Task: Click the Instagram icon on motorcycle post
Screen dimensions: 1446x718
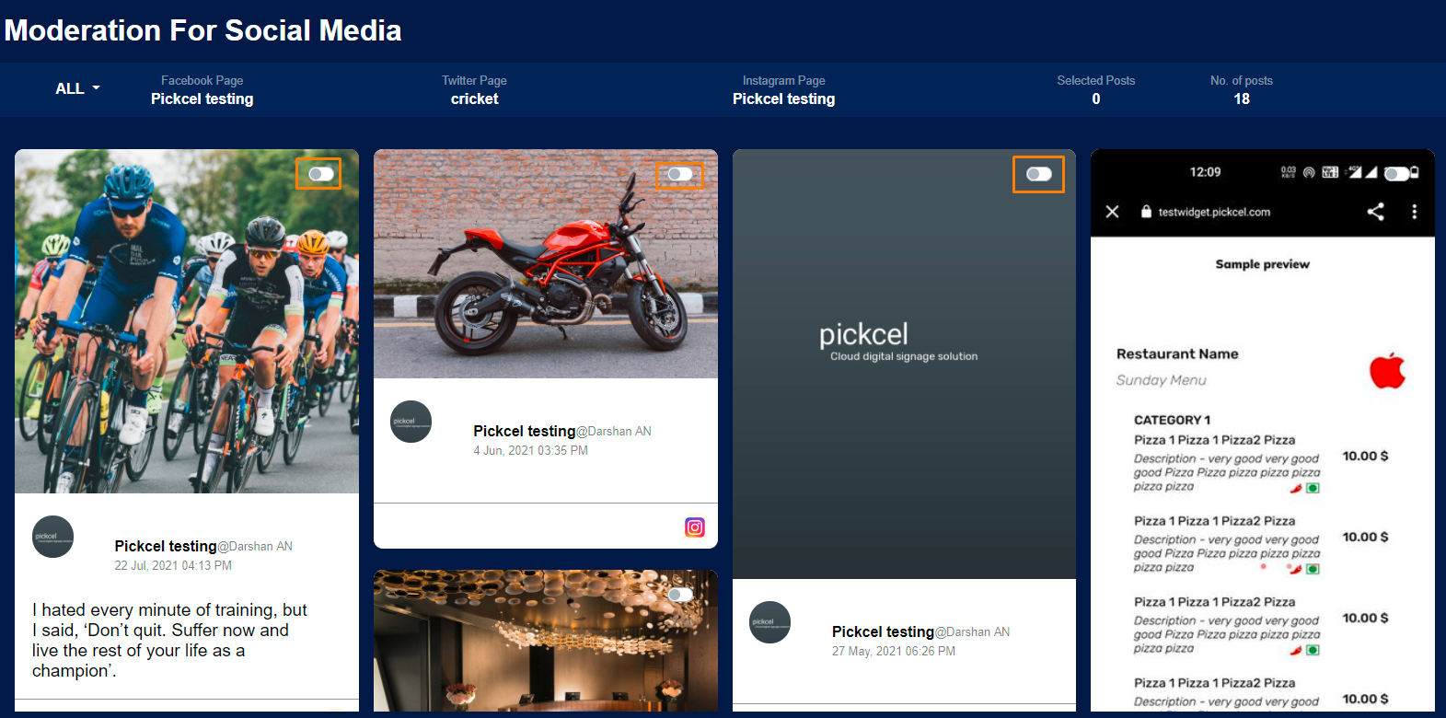Action: pos(695,527)
